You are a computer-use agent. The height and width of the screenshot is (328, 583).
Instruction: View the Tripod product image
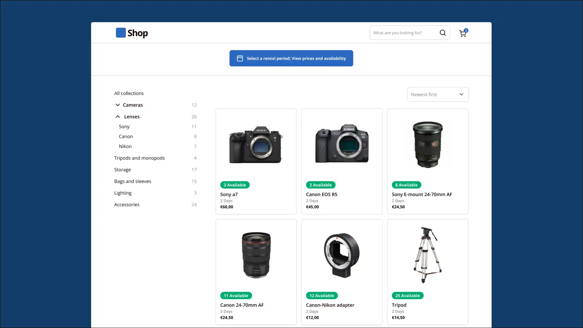(x=428, y=255)
